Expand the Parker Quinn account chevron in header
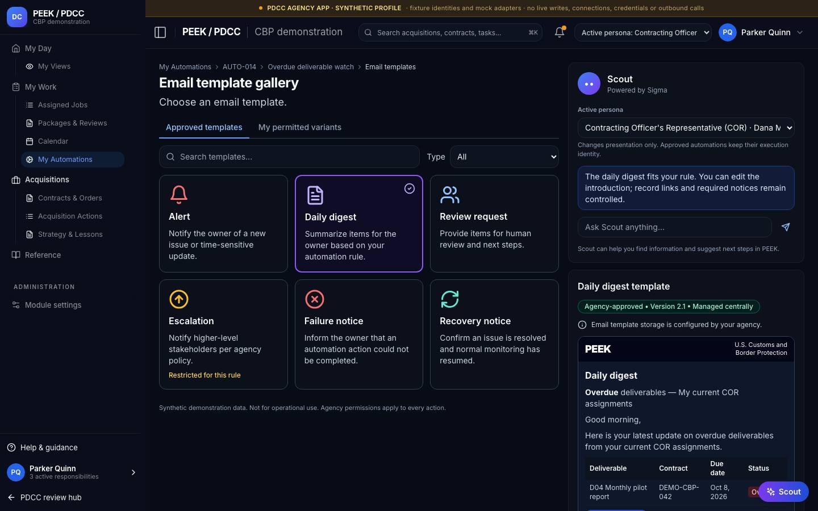This screenshot has height=511, width=818. click(800, 32)
